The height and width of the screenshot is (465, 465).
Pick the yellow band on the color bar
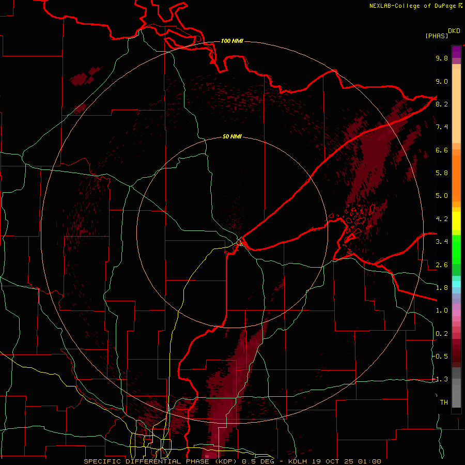(456, 221)
